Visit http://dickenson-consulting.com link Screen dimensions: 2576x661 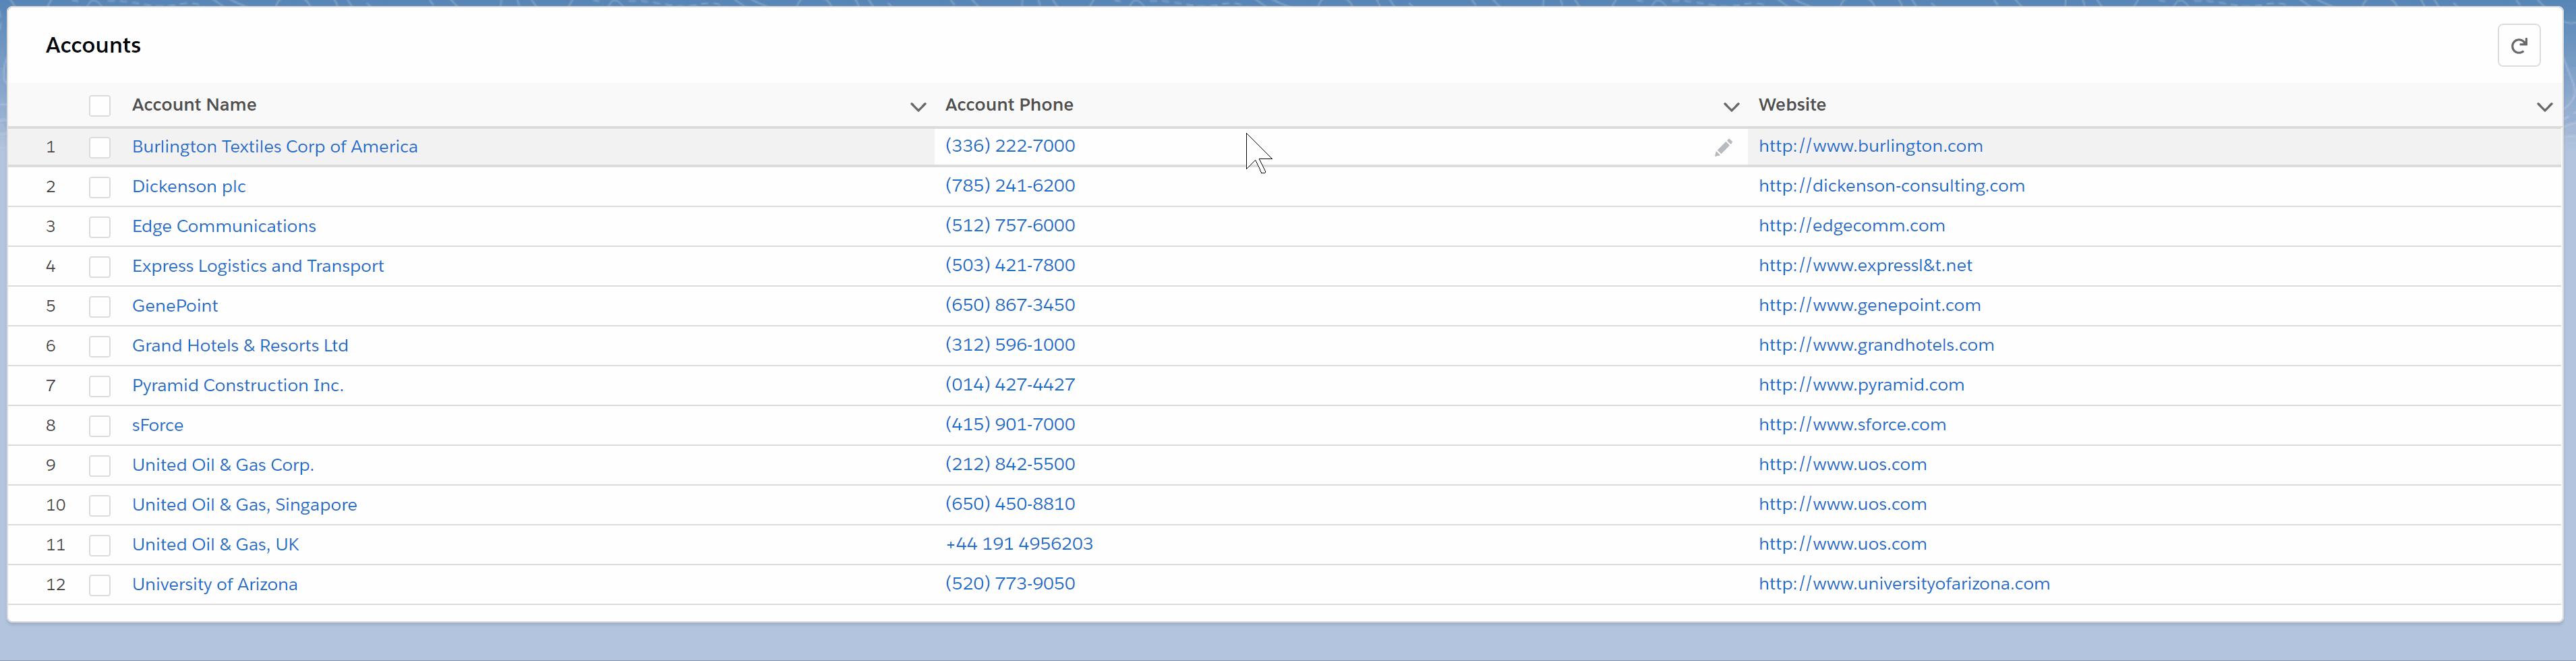[x=1891, y=186]
